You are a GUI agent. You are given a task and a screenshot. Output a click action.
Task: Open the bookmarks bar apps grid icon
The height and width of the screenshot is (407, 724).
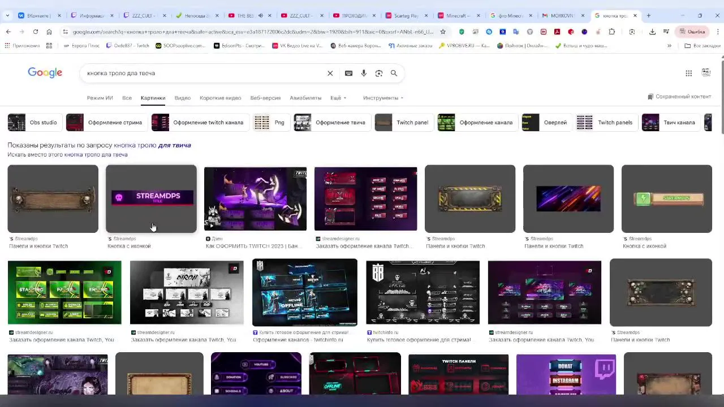(49, 45)
